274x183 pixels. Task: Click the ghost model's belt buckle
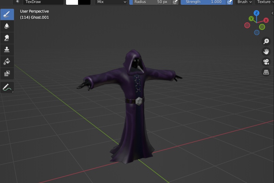(x=139, y=101)
